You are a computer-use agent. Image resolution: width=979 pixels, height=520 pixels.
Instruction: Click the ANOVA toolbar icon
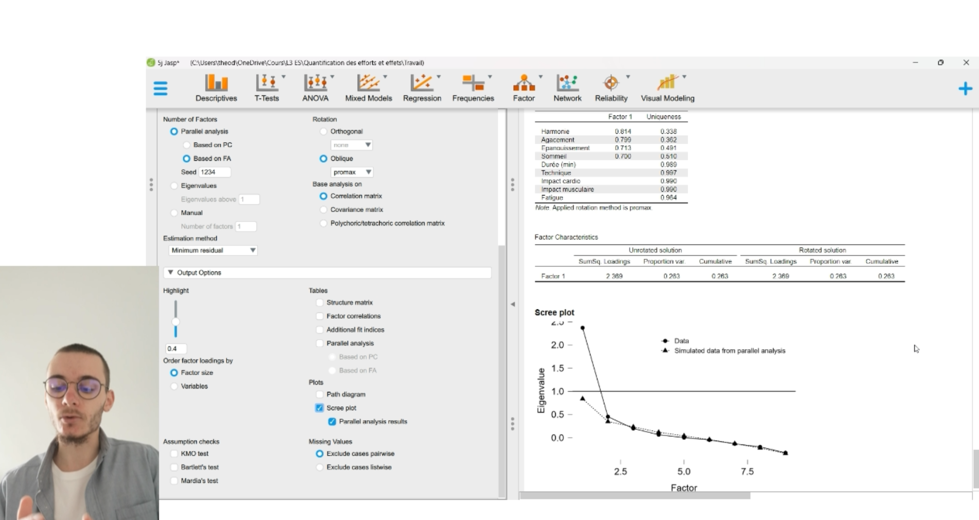point(316,88)
